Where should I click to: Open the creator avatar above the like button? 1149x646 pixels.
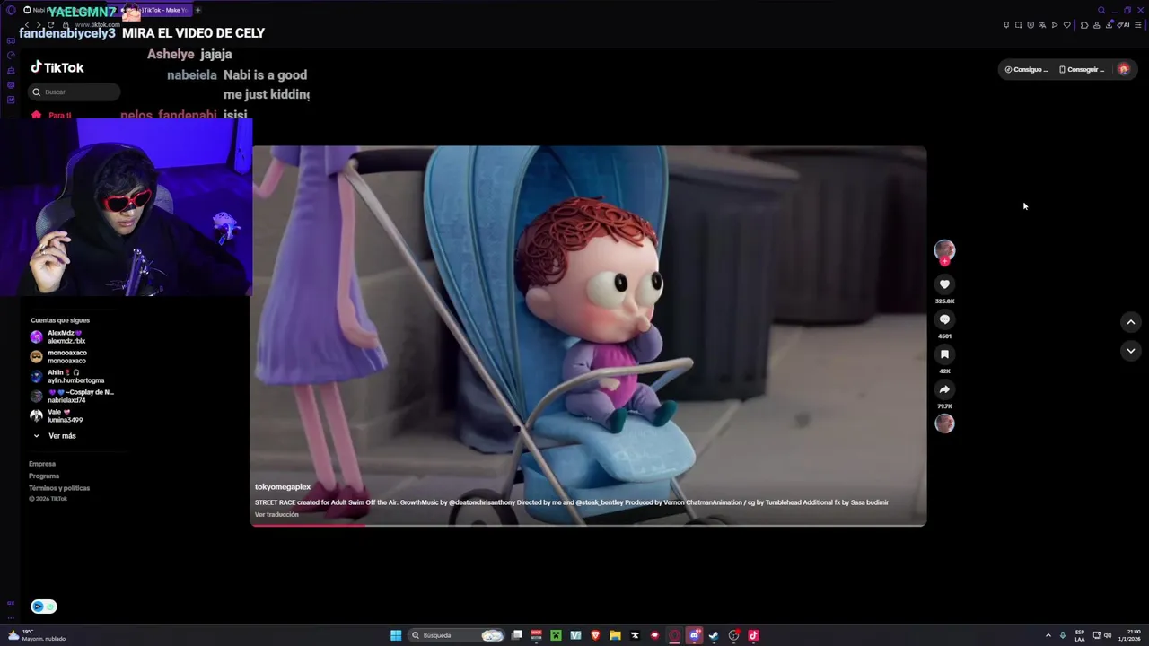click(944, 251)
